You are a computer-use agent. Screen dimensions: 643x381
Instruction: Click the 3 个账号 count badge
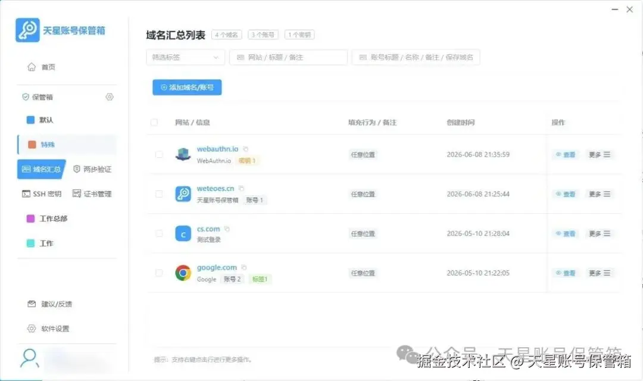tap(263, 35)
